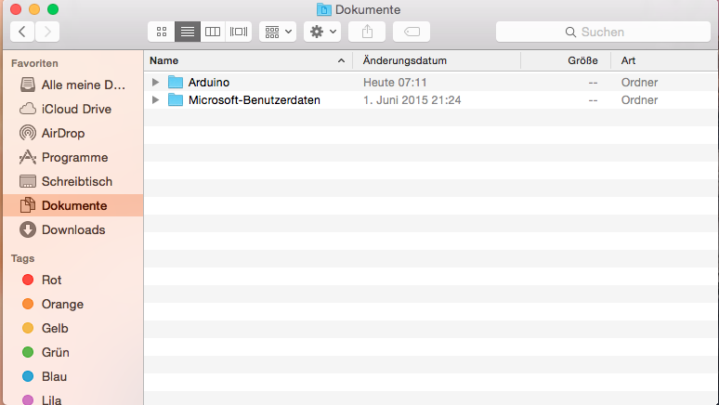Open Alle meine Dateien in sidebar
This screenshot has height=405, width=719.
pyautogui.click(x=72, y=85)
